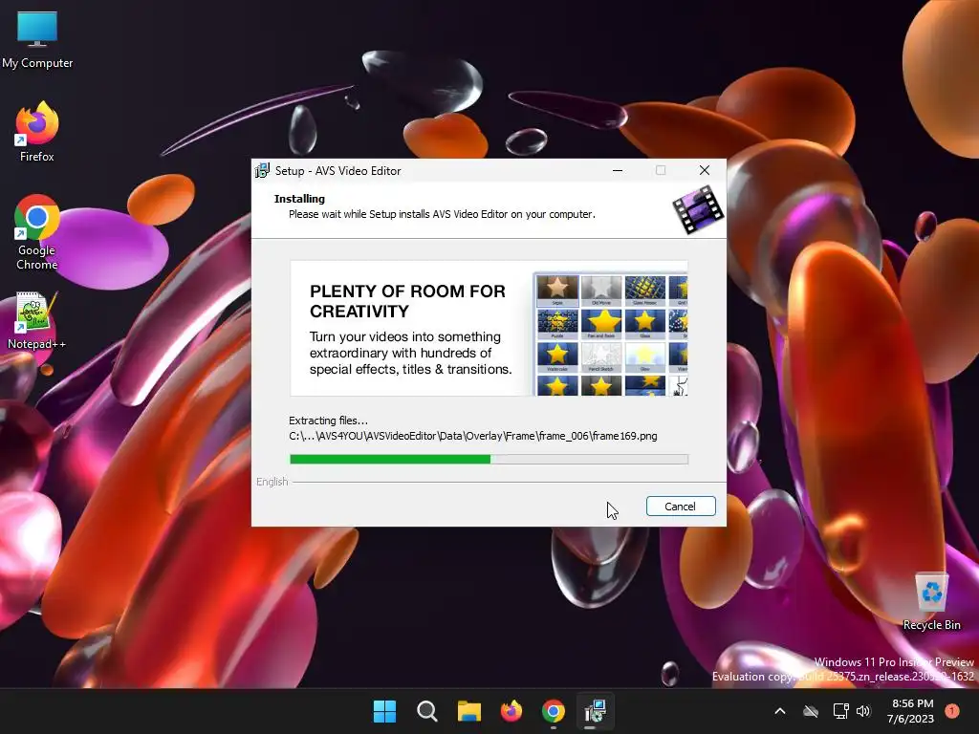Open the Windows Start menu
This screenshot has height=734, width=979.
[x=384, y=711]
